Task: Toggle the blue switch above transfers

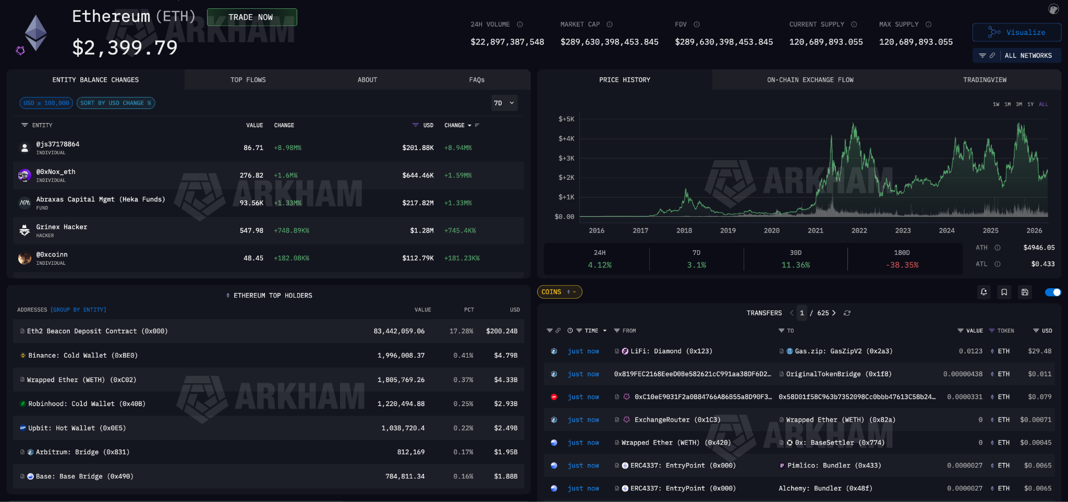Action: tap(1053, 292)
